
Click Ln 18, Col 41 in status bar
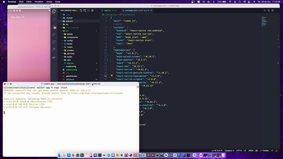click(217, 151)
